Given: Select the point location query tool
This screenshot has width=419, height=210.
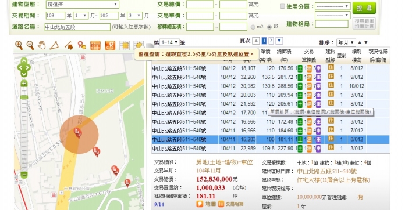Looking at the screenshot, I should point(82,45).
